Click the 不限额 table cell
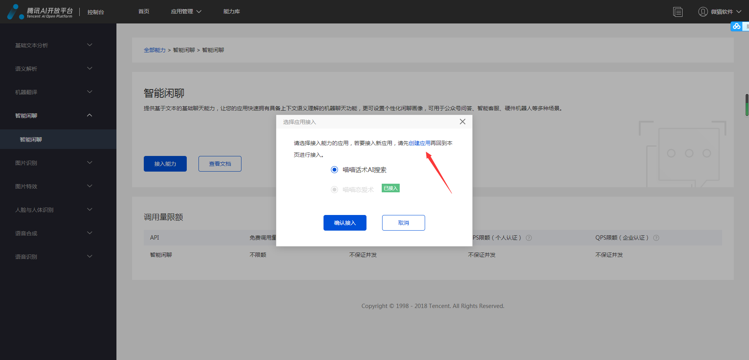This screenshot has width=749, height=360. [x=258, y=255]
